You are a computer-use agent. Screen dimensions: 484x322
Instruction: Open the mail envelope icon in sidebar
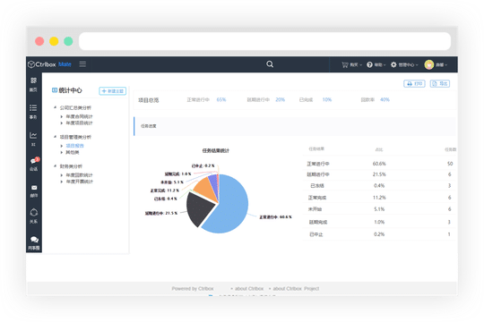coord(34,187)
